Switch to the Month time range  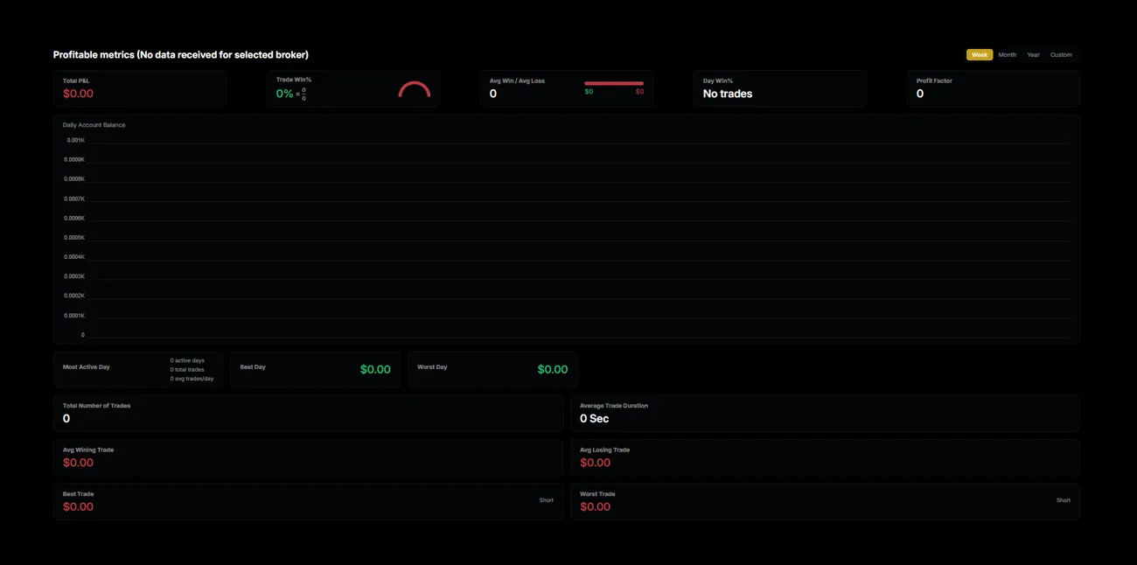click(x=1007, y=54)
